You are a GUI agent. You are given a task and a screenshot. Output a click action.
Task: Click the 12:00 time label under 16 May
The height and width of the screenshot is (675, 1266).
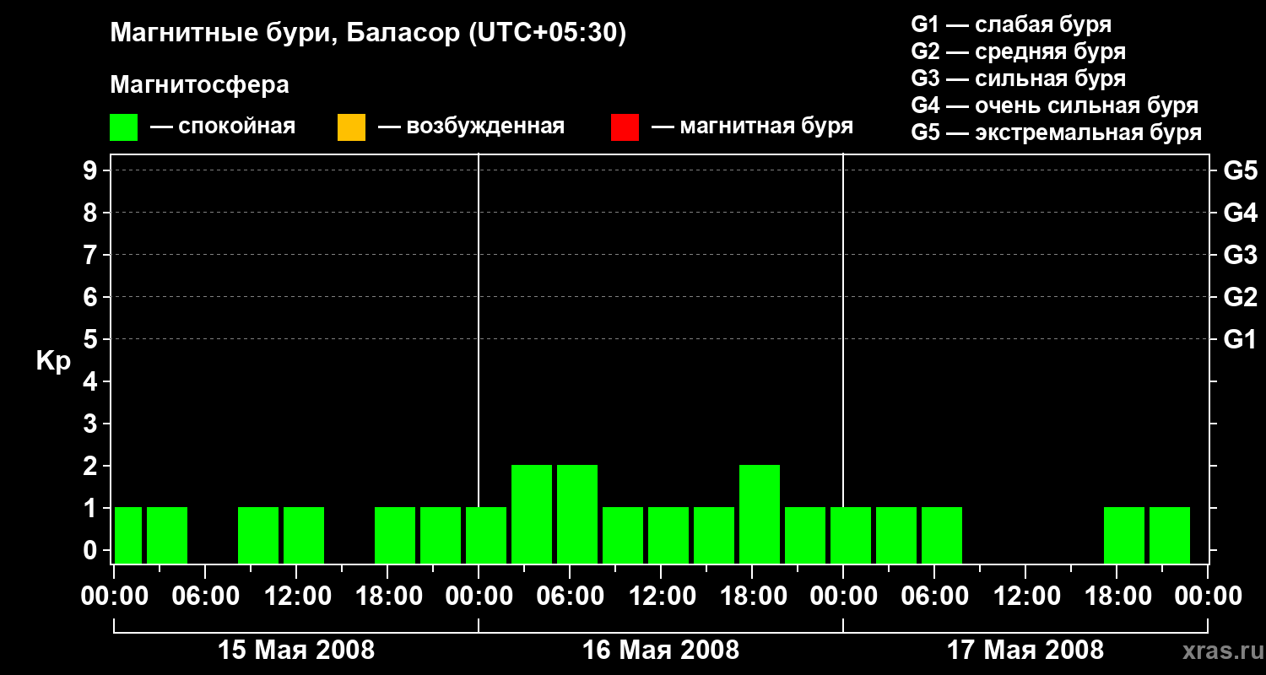click(x=661, y=597)
